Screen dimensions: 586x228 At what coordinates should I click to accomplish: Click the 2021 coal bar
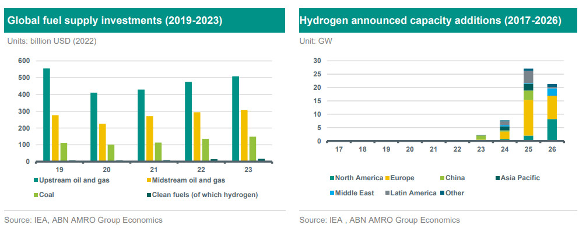click(x=158, y=152)
